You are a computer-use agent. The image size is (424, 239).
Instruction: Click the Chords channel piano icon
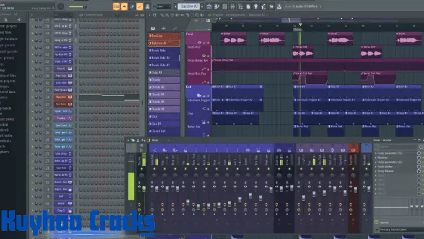[70, 69]
